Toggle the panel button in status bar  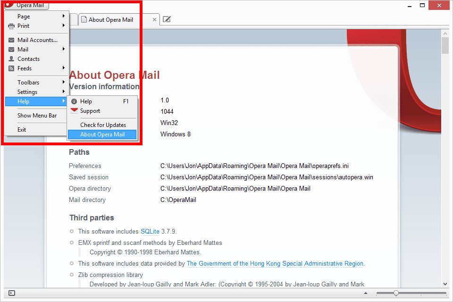tap(12, 293)
